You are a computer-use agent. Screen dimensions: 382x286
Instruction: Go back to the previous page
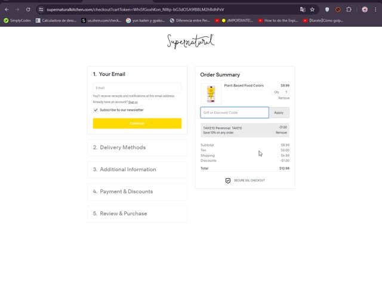pos(7,10)
